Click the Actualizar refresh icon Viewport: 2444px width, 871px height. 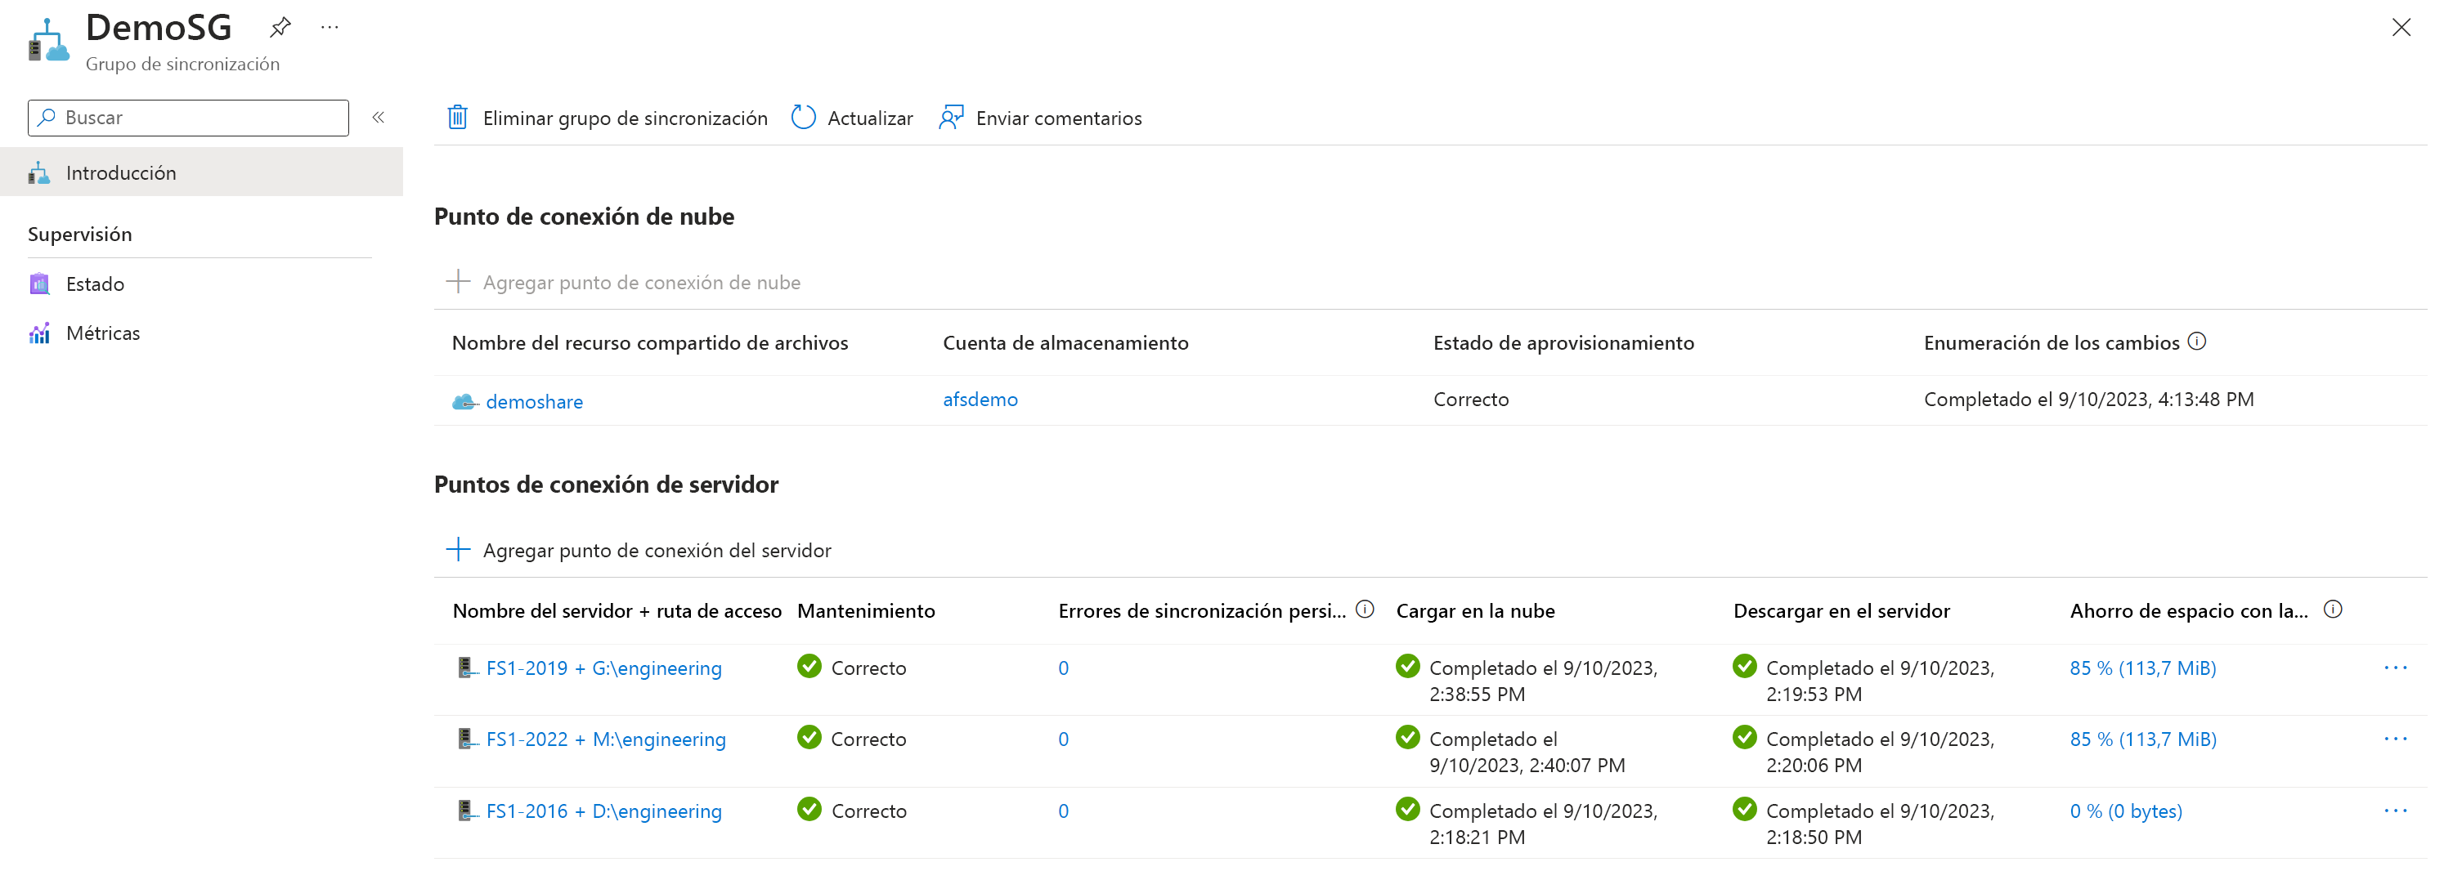pos(804,118)
